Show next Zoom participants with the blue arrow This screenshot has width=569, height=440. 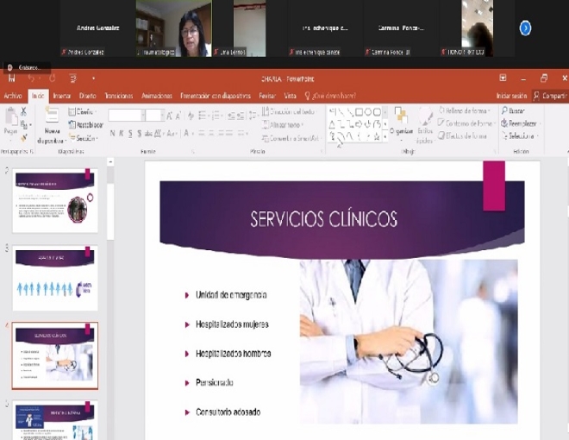click(x=525, y=28)
